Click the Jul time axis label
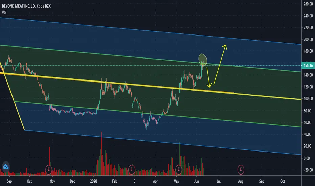Image resolution: width=315 pixels, height=186 pixels. tap(219, 181)
